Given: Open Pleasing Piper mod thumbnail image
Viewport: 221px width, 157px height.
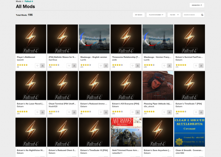Looking at the screenshot, I should point(158,86).
